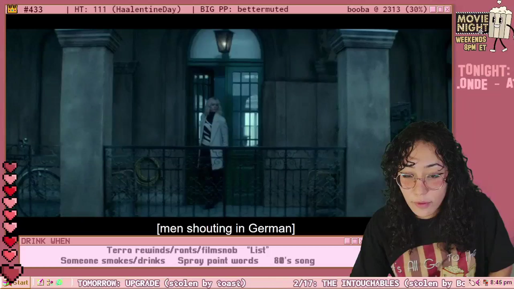Click the crown icon in the title bar
514x289 pixels.
click(12, 9)
